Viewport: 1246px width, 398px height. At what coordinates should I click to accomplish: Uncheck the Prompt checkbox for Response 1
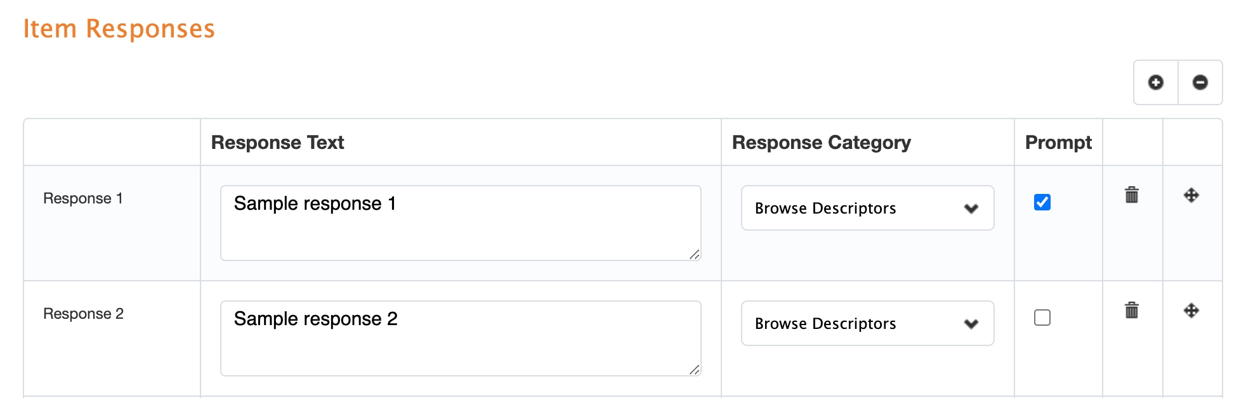(x=1042, y=202)
